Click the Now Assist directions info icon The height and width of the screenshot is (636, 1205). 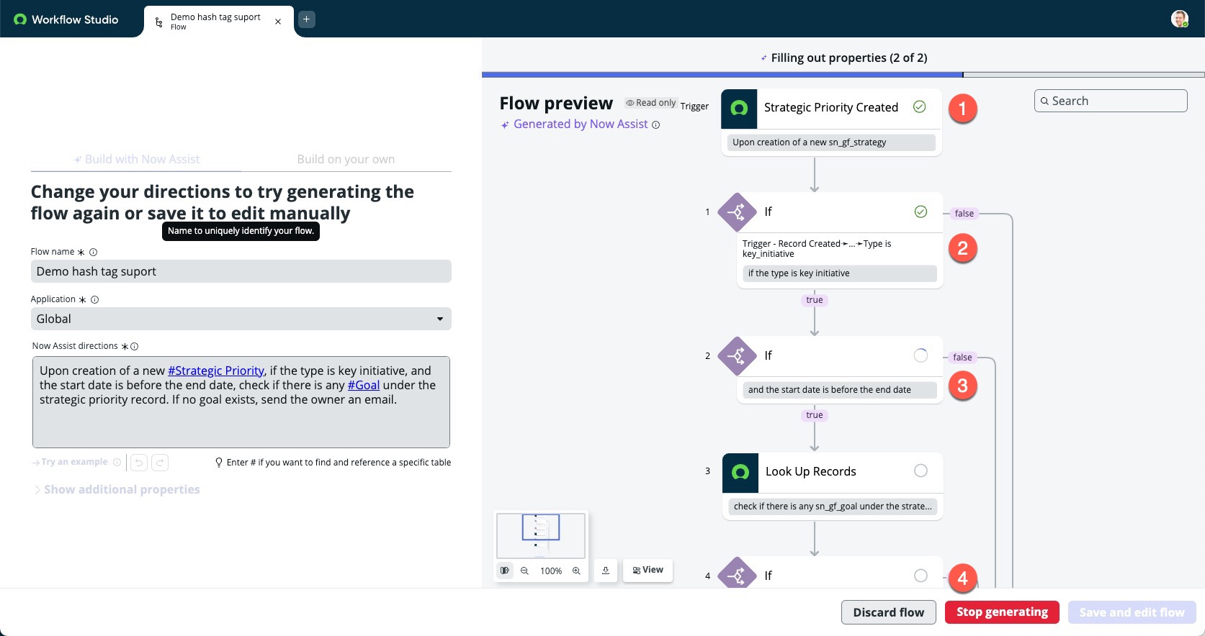(x=134, y=346)
